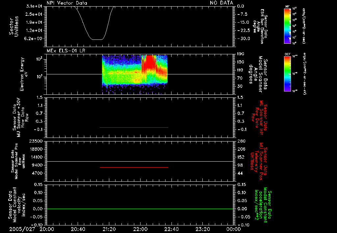Viewport: 337px width, 233px height.
Task: Click the 23:20 time axis label
Action: click(203, 229)
